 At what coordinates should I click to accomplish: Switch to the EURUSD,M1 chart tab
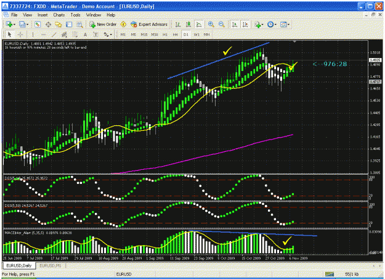51,265
